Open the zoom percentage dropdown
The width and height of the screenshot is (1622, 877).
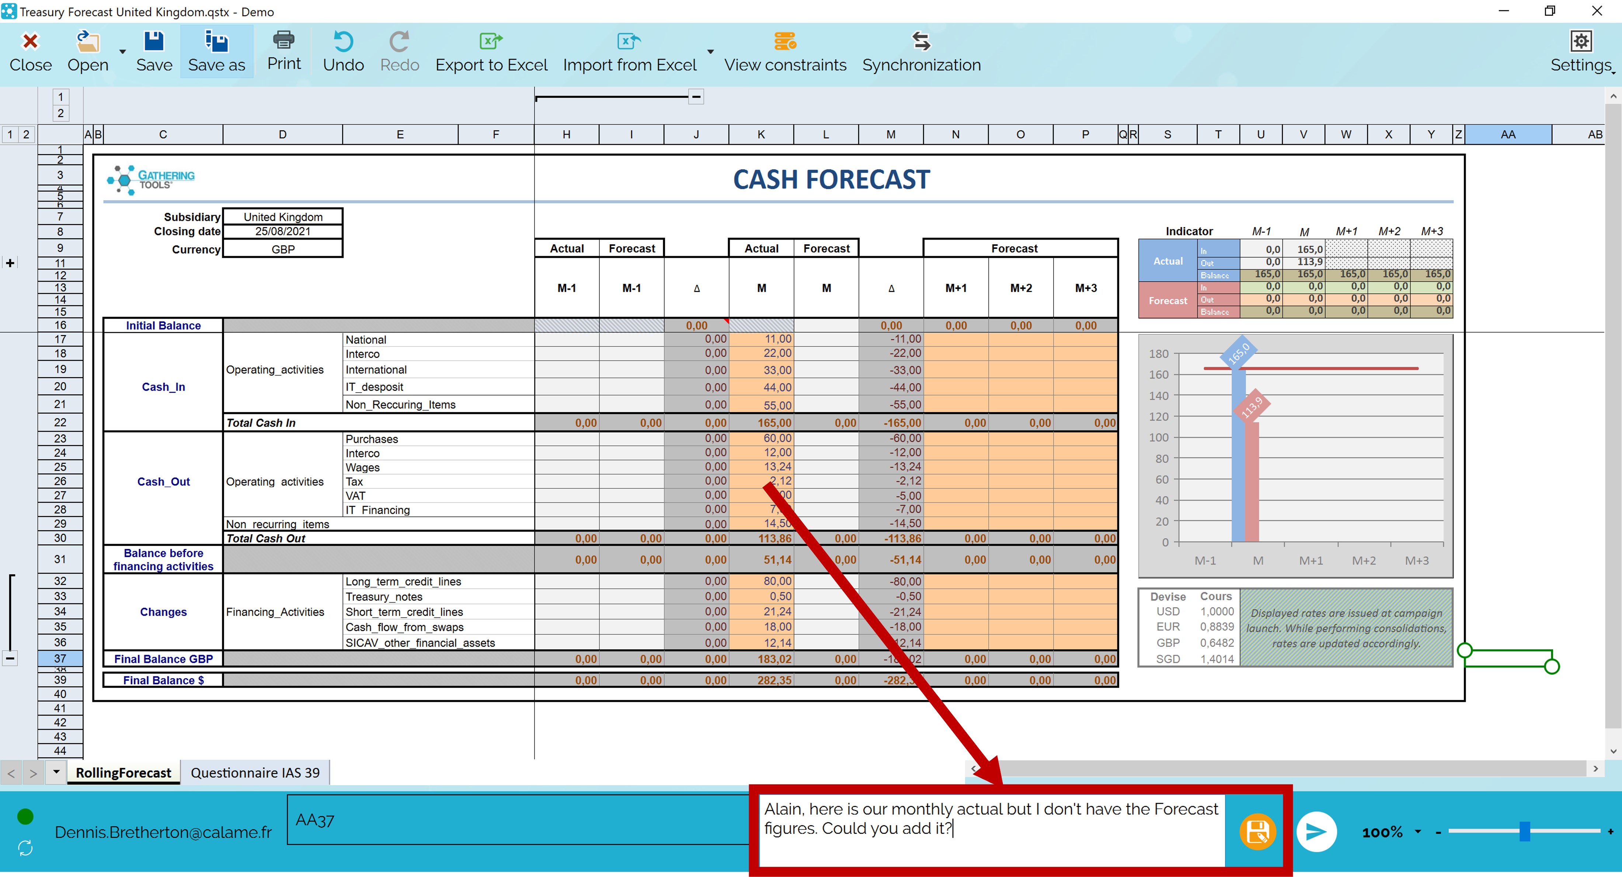1418,832
